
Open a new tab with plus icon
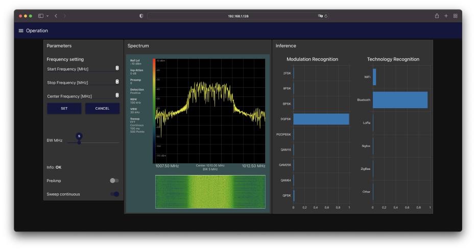coord(446,16)
